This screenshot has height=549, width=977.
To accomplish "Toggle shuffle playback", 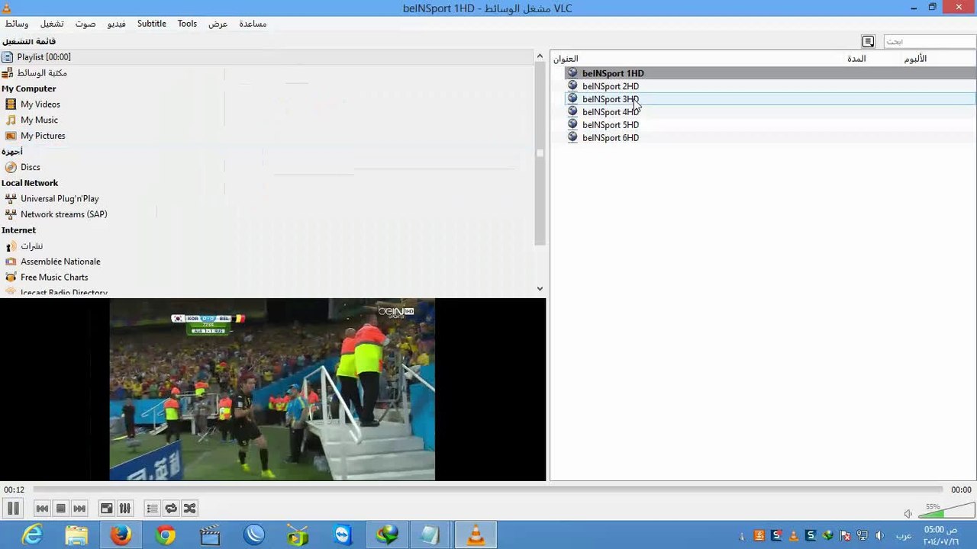I will click(x=189, y=509).
